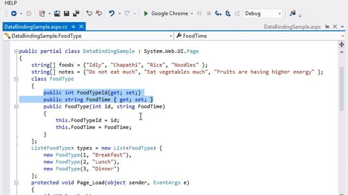Click the Navigate Backward arrow icon
The width and height of the screenshot is (348, 195).
(14, 14)
